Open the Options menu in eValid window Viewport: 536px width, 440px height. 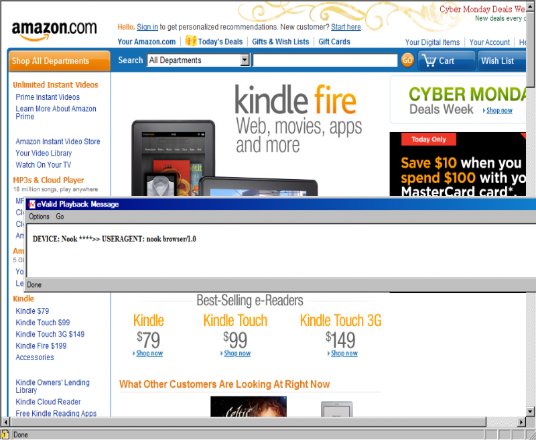[x=39, y=217]
